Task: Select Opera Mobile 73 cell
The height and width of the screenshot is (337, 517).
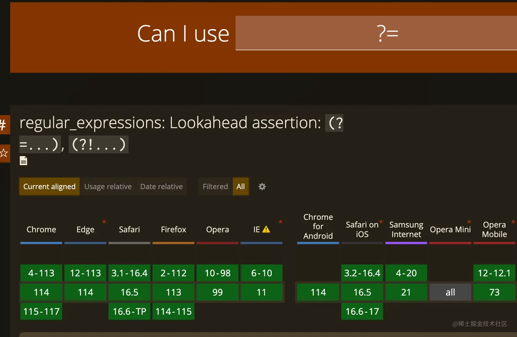Action: pos(494,292)
